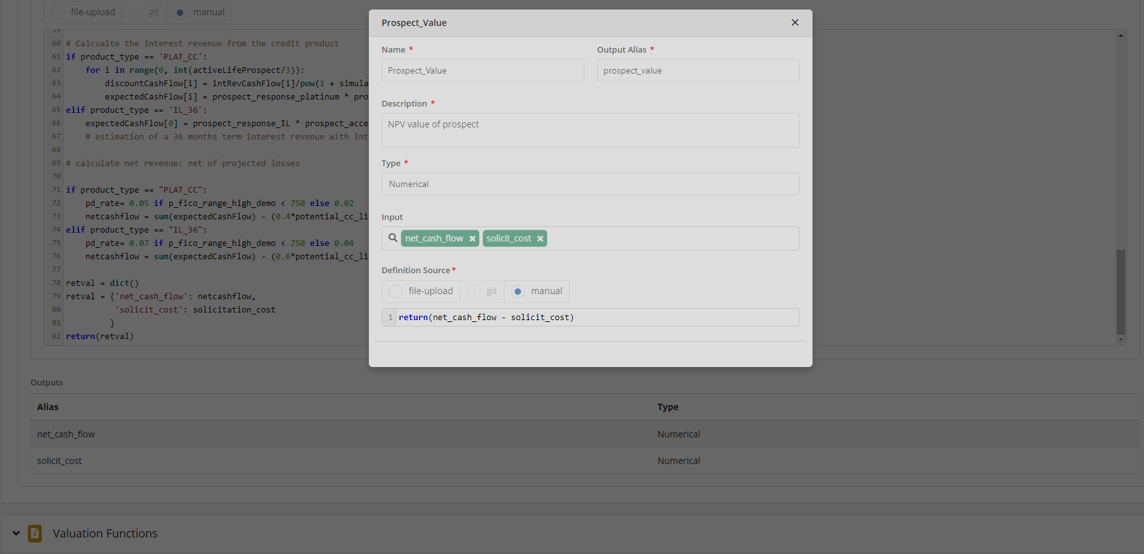Choose background file-upload radio option

[x=58, y=12]
